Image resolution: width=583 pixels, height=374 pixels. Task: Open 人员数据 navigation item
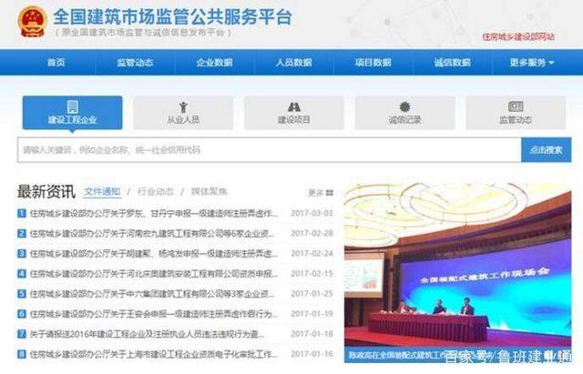pyautogui.click(x=293, y=63)
